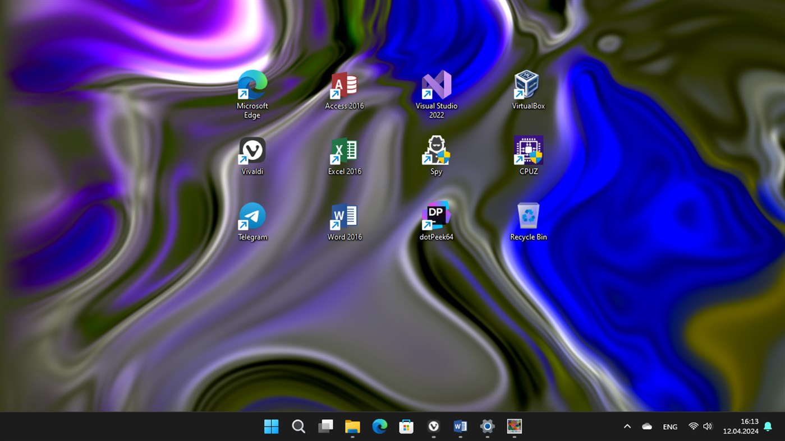Launch Telegram from the desktop
The image size is (785, 441).
[x=252, y=216]
